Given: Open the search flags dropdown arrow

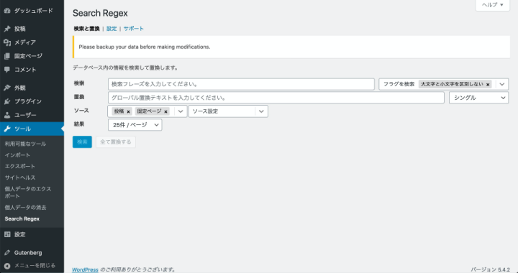Looking at the screenshot, I should pos(502,84).
